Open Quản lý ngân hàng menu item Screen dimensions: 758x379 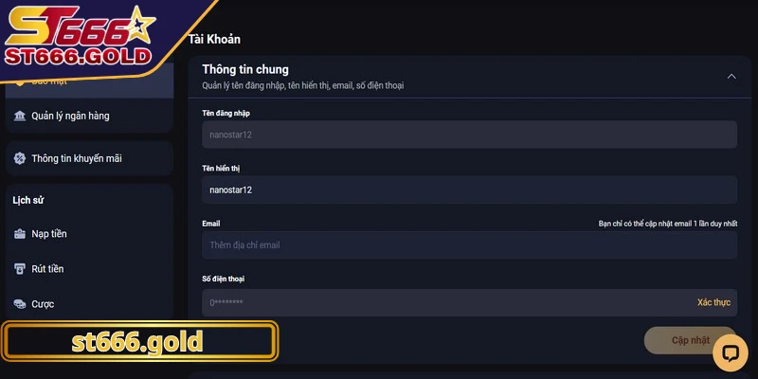pos(89,116)
